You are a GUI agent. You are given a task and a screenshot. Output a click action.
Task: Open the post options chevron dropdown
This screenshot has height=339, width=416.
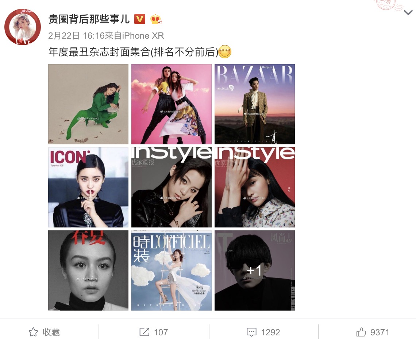point(408,12)
